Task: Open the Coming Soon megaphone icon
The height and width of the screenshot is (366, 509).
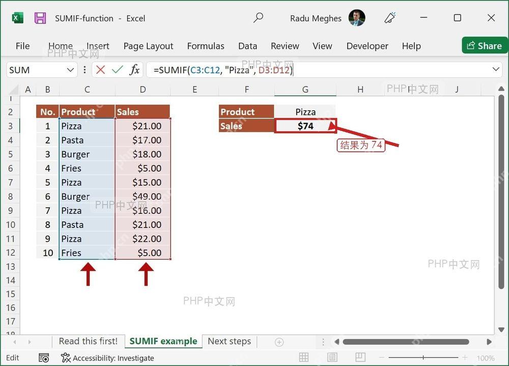Action: tap(390, 18)
